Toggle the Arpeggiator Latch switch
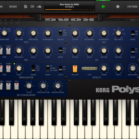Screen dimensions: 139x139 point(61,68)
